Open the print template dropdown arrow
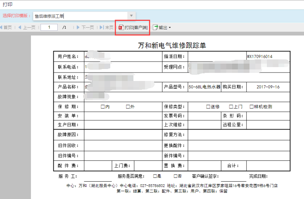304x199 pixels. 132,16
